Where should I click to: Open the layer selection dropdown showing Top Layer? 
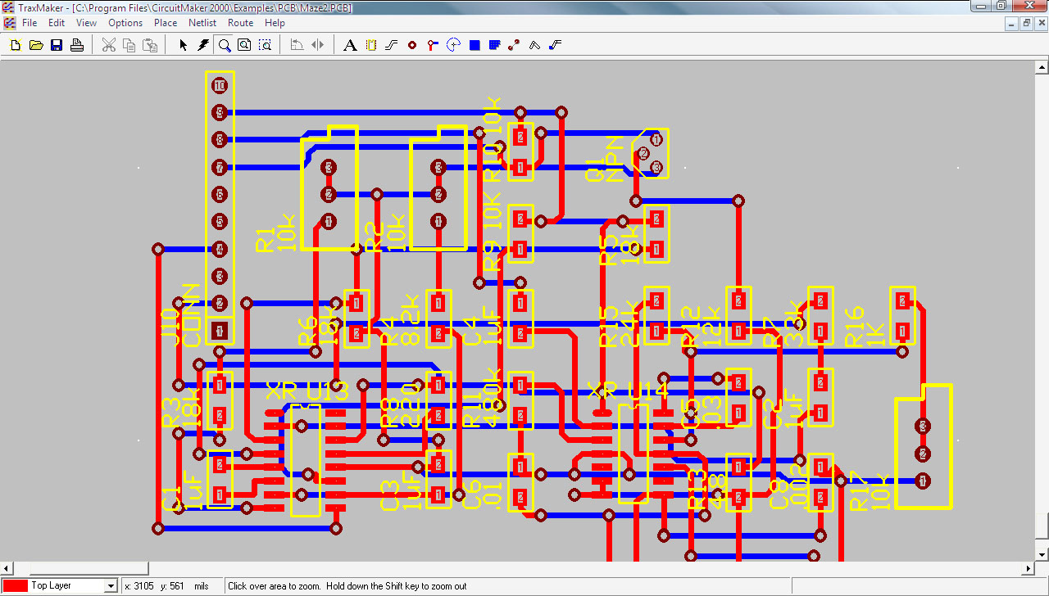point(112,585)
